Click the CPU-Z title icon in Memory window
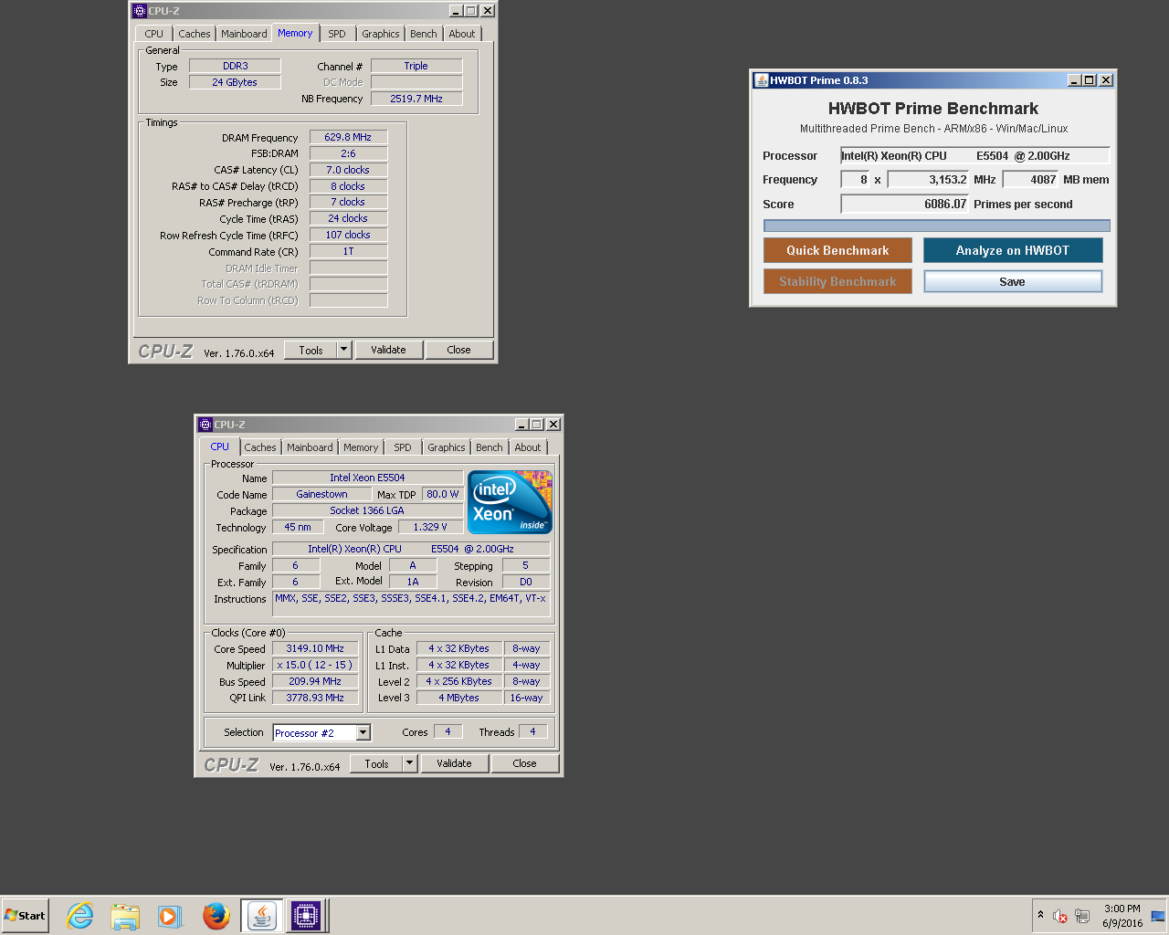The image size is (1169, 935). click(140, 11)
